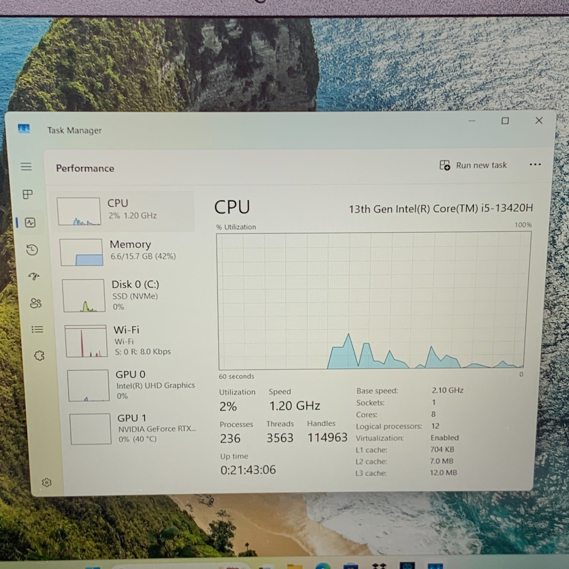Maximize the Task Manager window

coord(505,121)
